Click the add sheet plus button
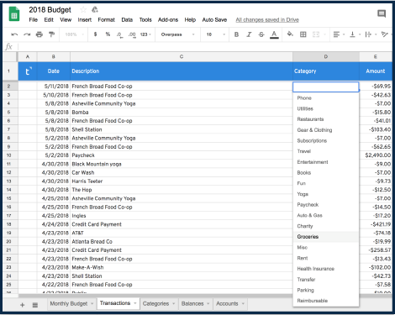The height and width of the screenshot is (315, 395). pos(23,305)
